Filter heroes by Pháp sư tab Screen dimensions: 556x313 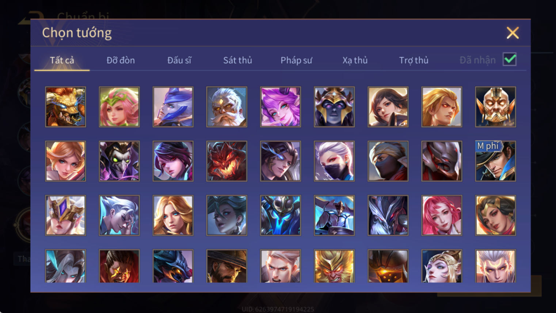click(x=296, y=60)
